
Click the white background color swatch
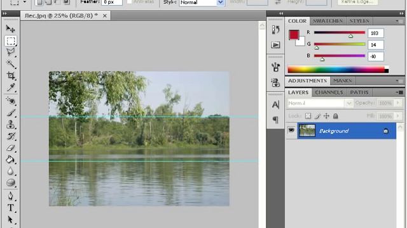click(x=301, y=42)
